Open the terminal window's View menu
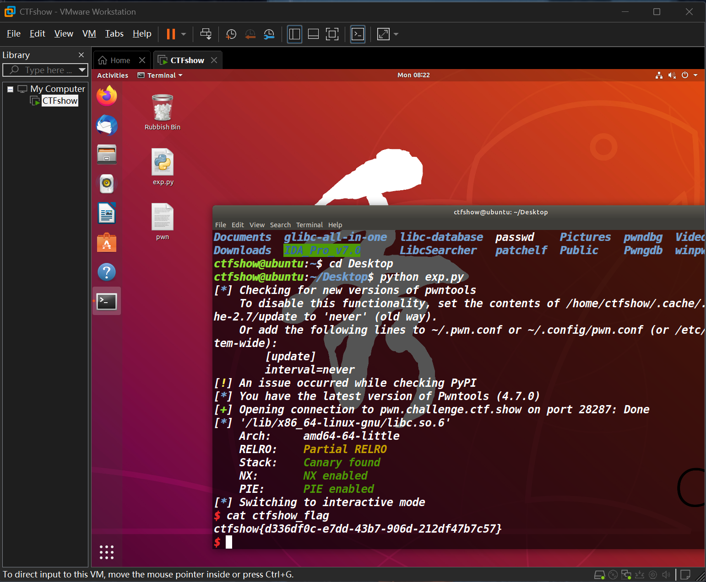706x582 pixels. point(257,225)
